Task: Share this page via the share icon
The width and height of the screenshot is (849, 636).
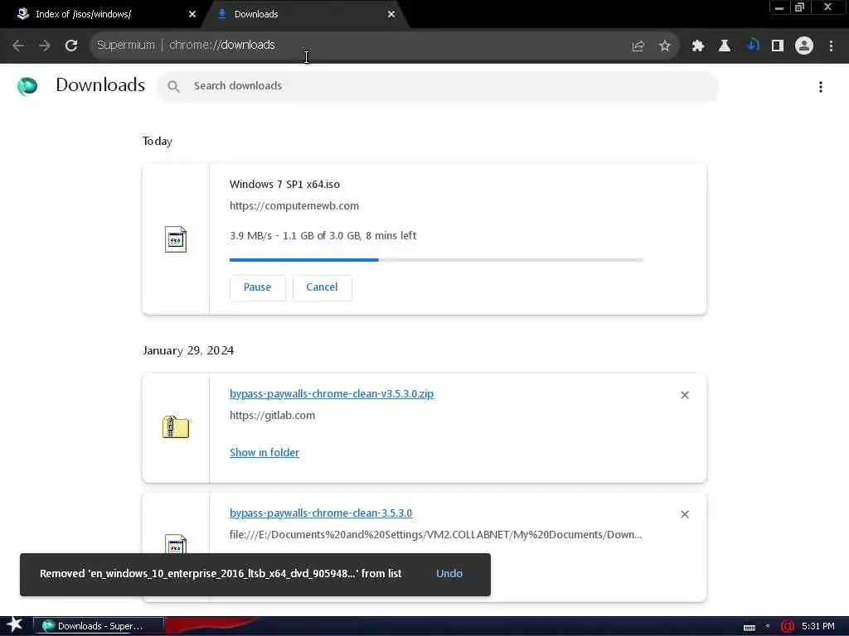Action: (638, 46)
